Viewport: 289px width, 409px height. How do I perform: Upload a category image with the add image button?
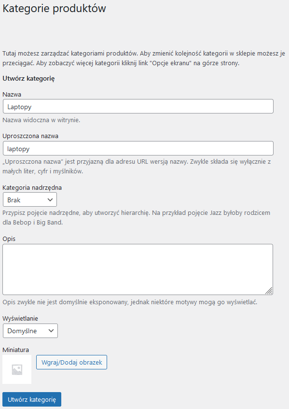[x=71, y=362]
